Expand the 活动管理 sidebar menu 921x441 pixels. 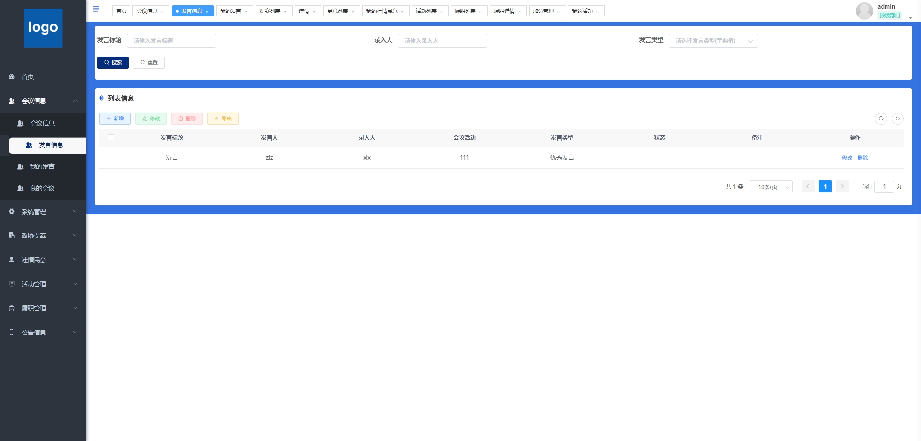coord(43,284)
